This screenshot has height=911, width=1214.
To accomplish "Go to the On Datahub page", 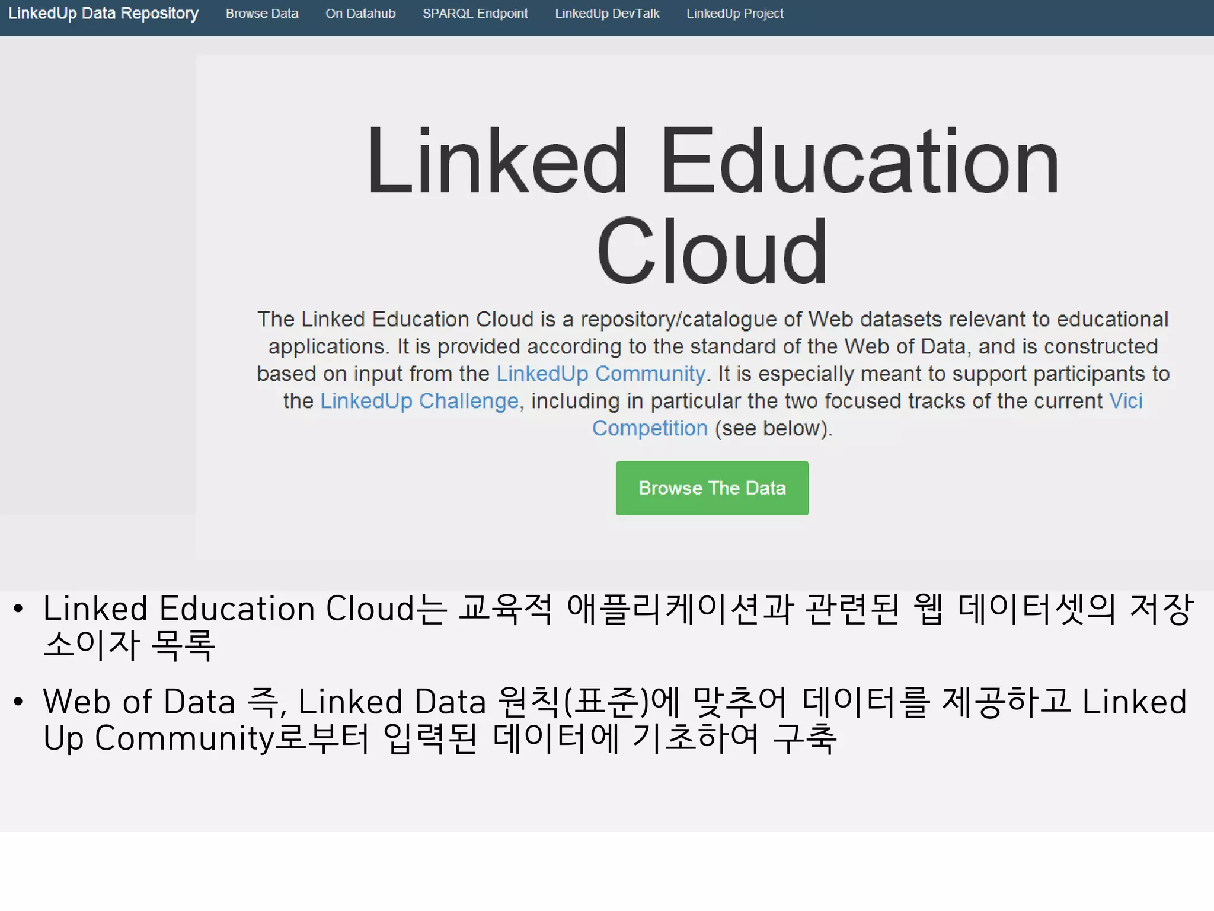I will click(360, 14).
